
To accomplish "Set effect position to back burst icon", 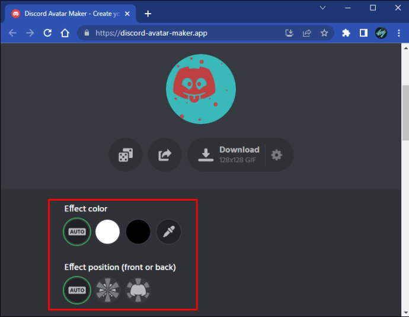I will pyautogui.click(x=107, y=290).
